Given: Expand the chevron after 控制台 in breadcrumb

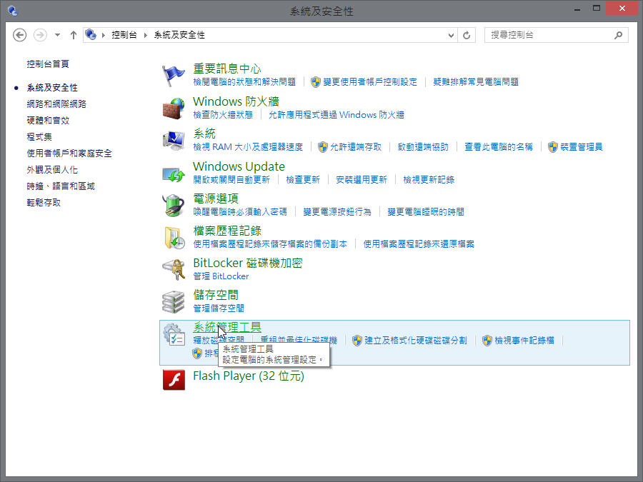Looking at the screenshot, I should tap(146, 35).
